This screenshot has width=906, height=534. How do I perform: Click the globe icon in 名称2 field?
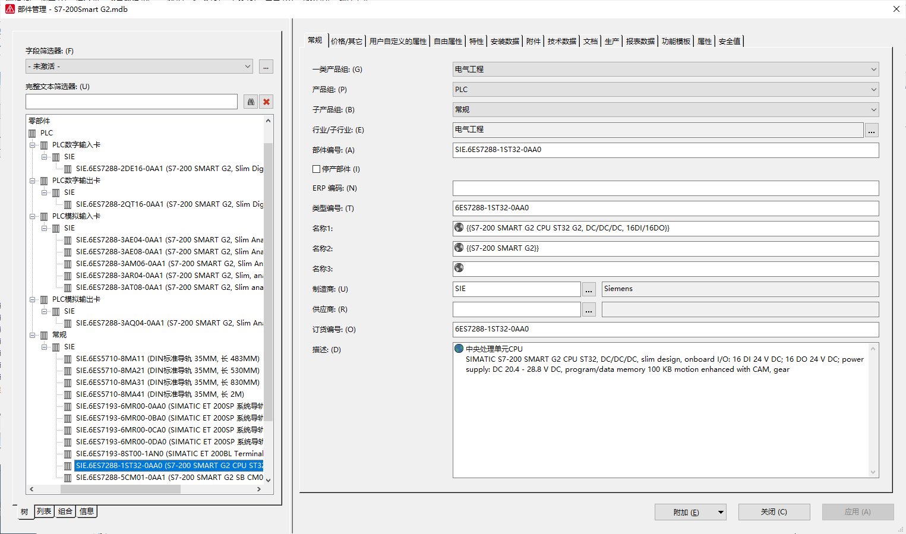pyautogui.click(x=459, y=248)
